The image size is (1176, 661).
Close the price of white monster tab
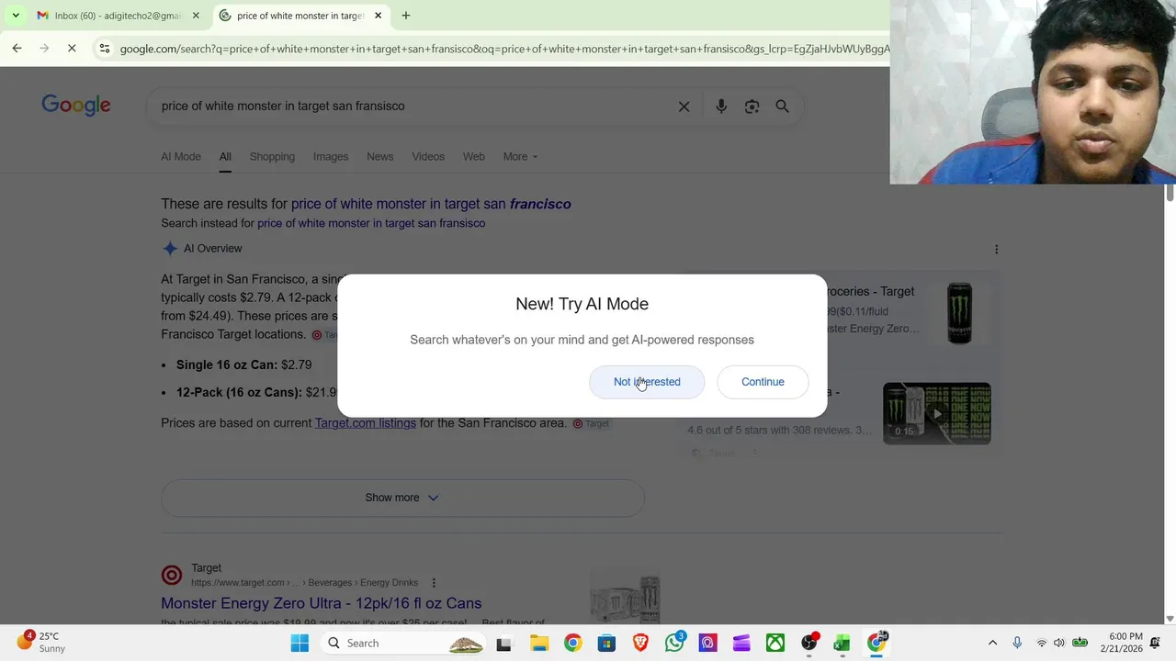coord(378,16)
